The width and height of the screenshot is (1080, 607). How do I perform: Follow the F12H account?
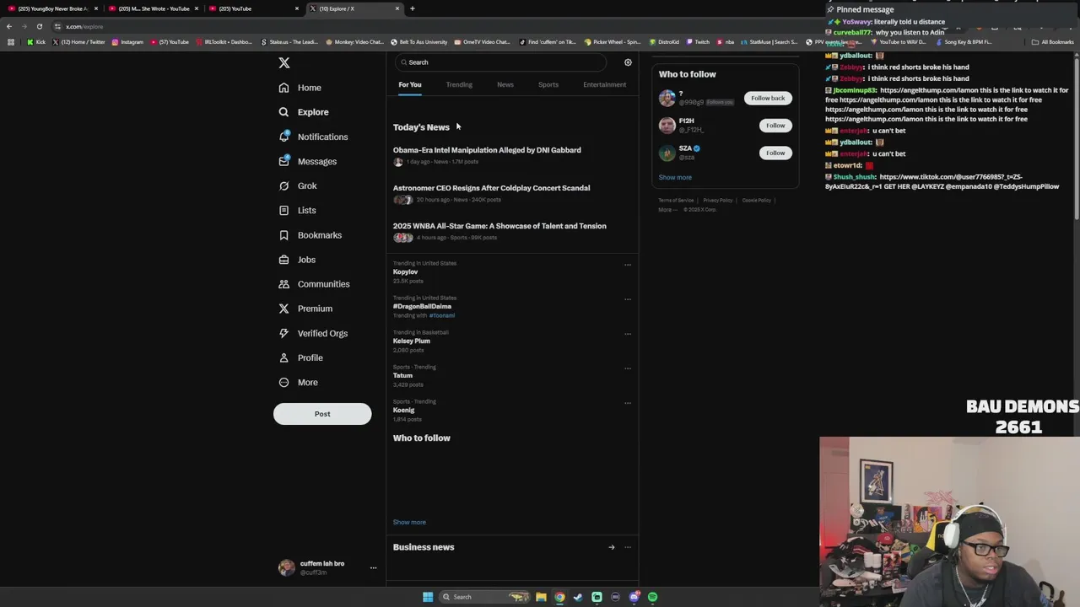point(775,126)
